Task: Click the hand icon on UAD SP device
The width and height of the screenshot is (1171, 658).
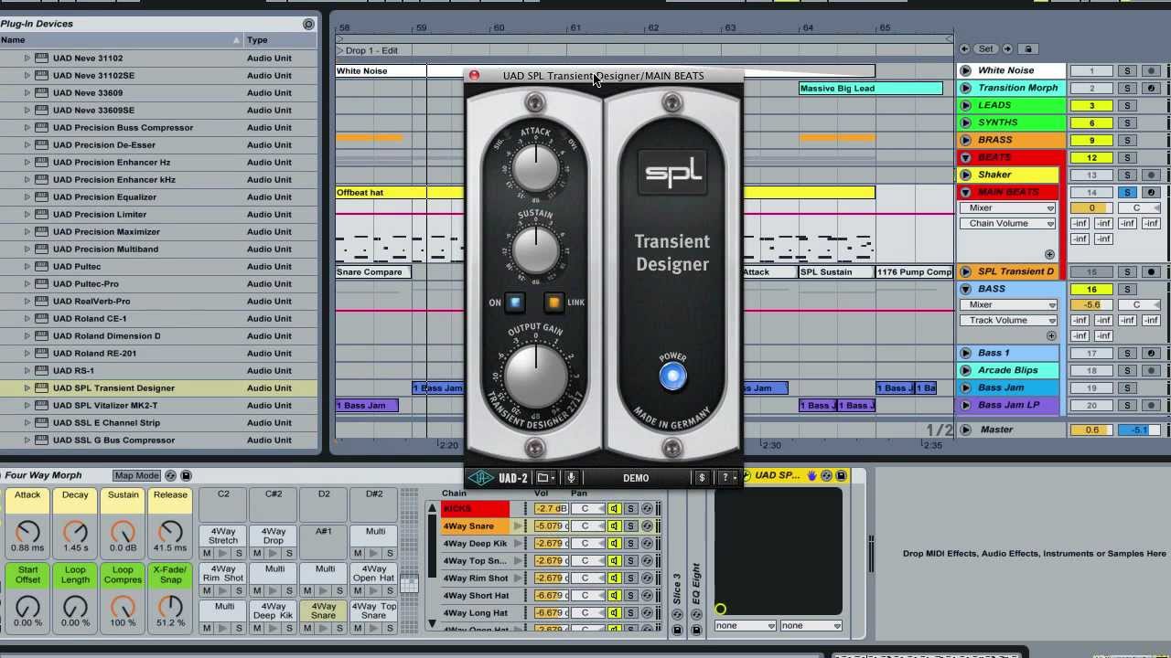Action: (x=811, y=475)
